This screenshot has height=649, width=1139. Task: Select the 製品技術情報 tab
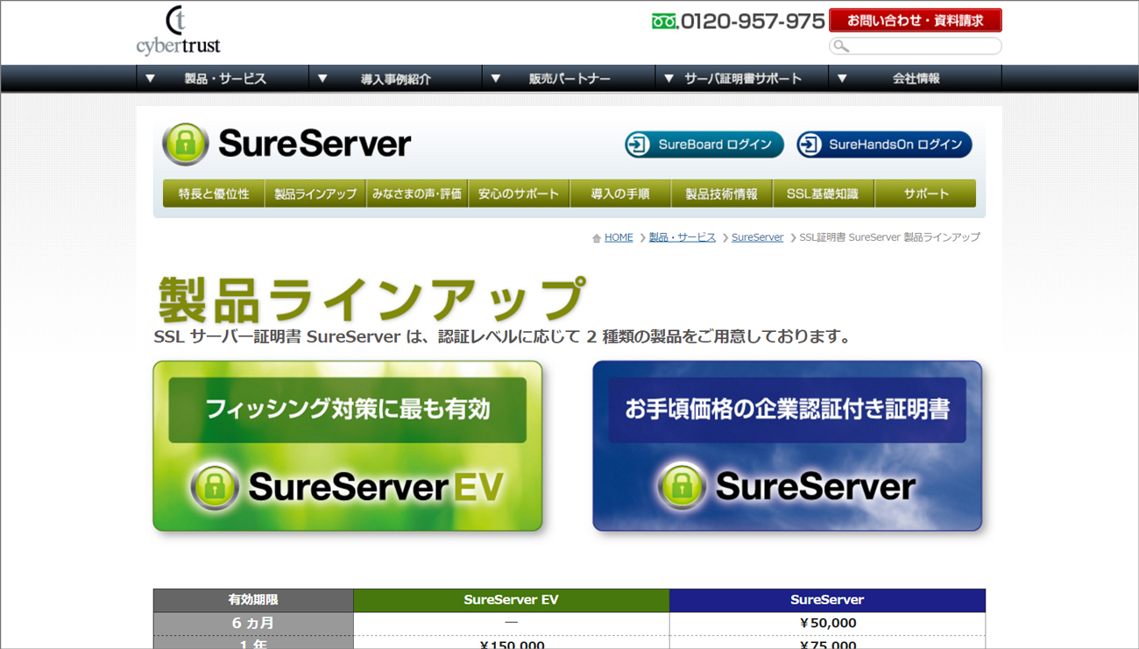722,194
